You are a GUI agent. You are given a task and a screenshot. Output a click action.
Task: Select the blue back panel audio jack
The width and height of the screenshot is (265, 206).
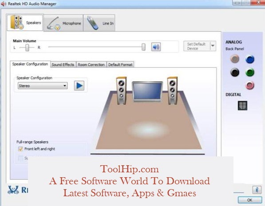250,59
